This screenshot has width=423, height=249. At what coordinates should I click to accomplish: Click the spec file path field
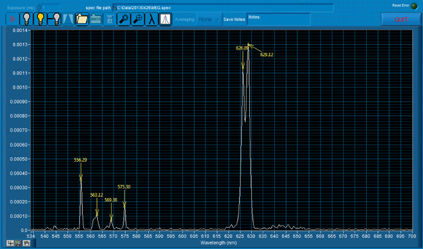pos(223,7)
